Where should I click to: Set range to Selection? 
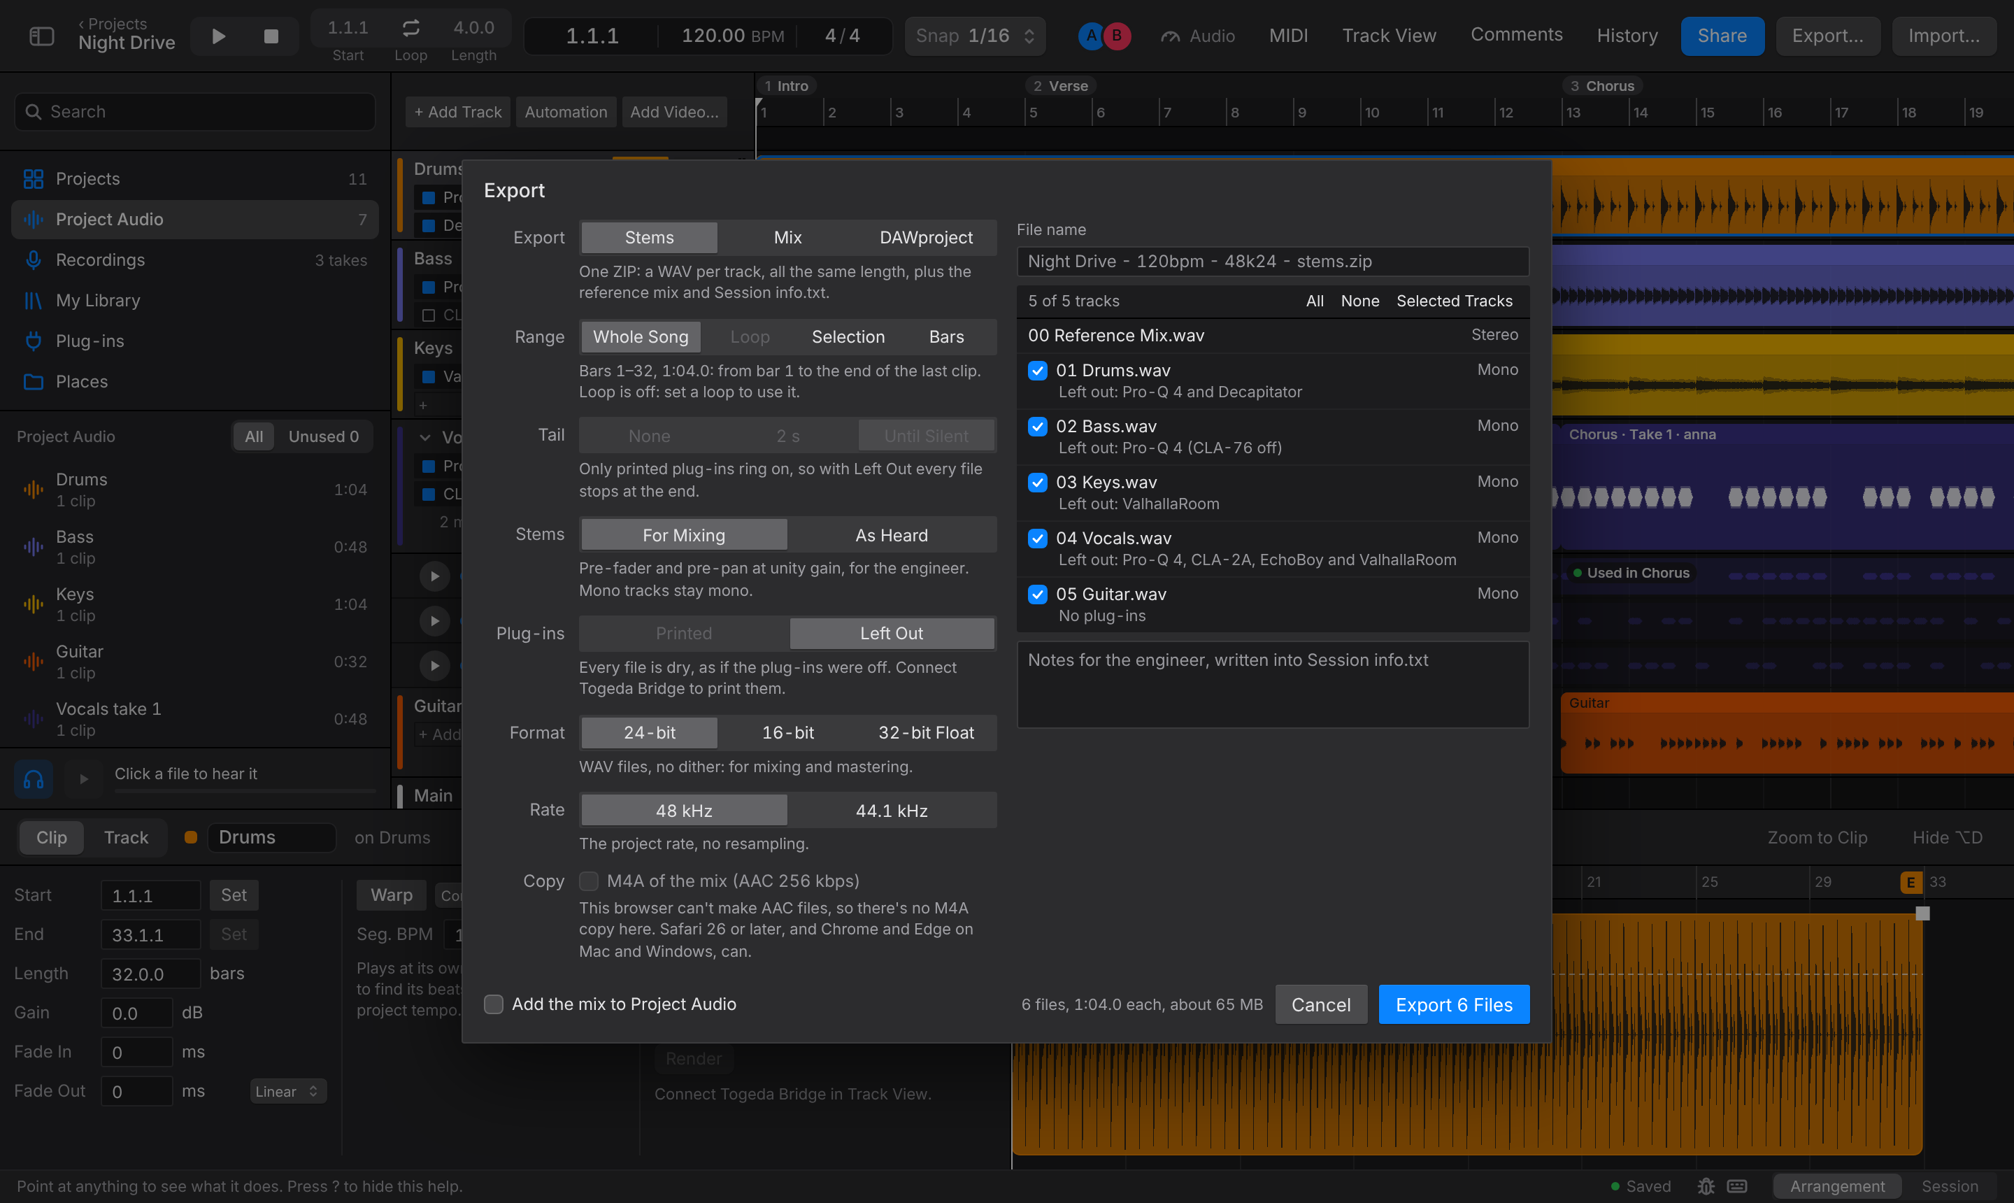(x=848, y=337)
